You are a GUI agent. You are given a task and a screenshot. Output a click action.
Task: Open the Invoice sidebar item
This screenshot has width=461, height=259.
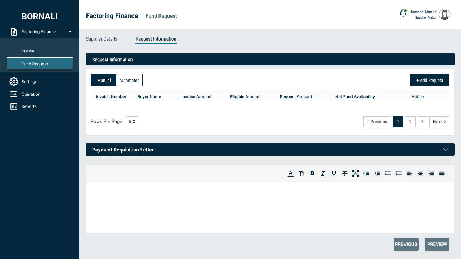pyautogui.click(x=28, y=51)
